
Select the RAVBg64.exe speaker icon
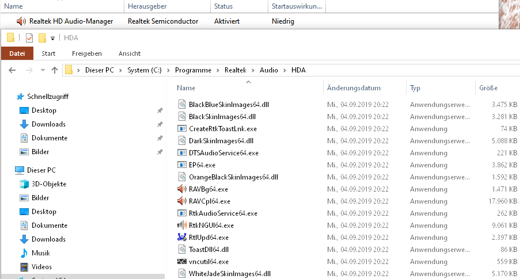[x=182, y=189]
